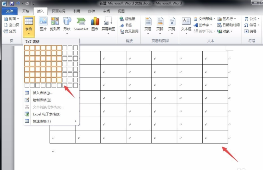Screen dimensions: 263x170
Task: Click the bottom-right cell of the document table
Action: pyautogui.click(x=215, y=137)
